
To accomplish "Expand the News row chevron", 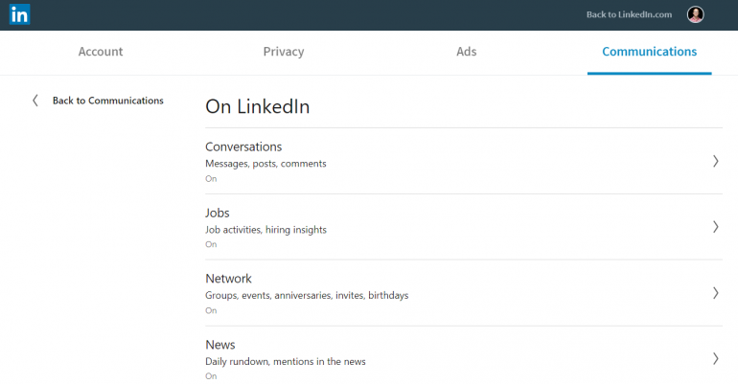I will click(x=715, y=359).
